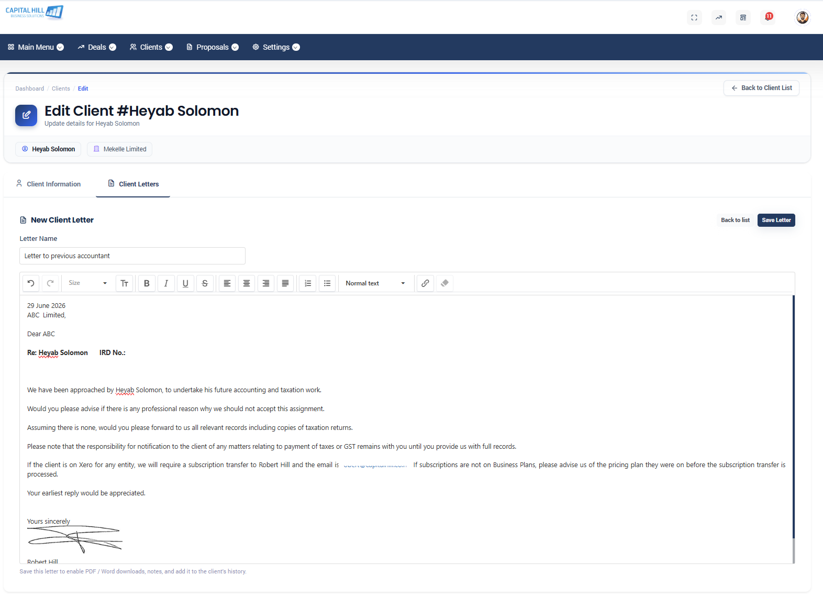Click the undo icon in editor toolbar
The image size is (823, 608).
point(31,283)
